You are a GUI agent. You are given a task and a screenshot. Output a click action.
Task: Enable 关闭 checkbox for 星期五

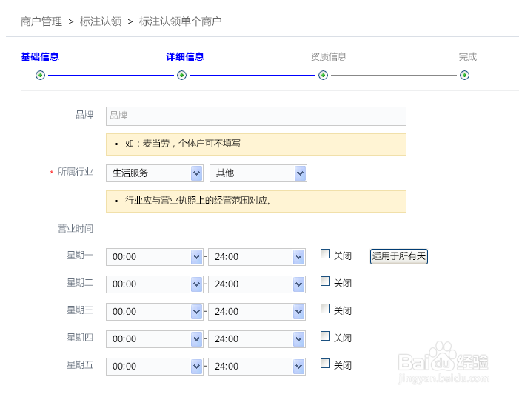tap(325, 364)
